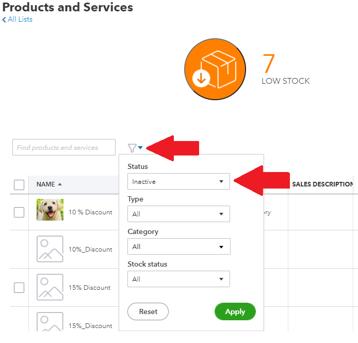Open the Status dropdown showing Inactive
Viewport: 358px width, 343px height.
point(178,181)
